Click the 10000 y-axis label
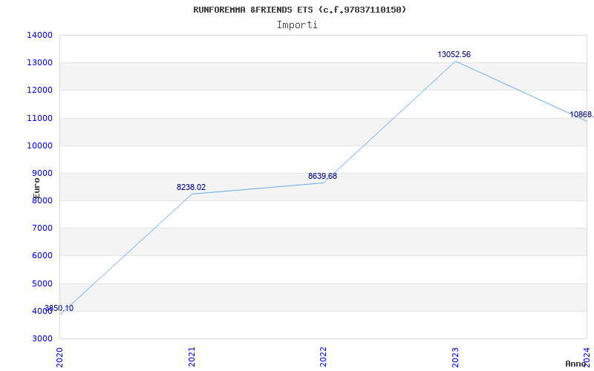Image resolution: width=594 pixels, height=371 pixels. pyautogui.click(x=39, y=145)
